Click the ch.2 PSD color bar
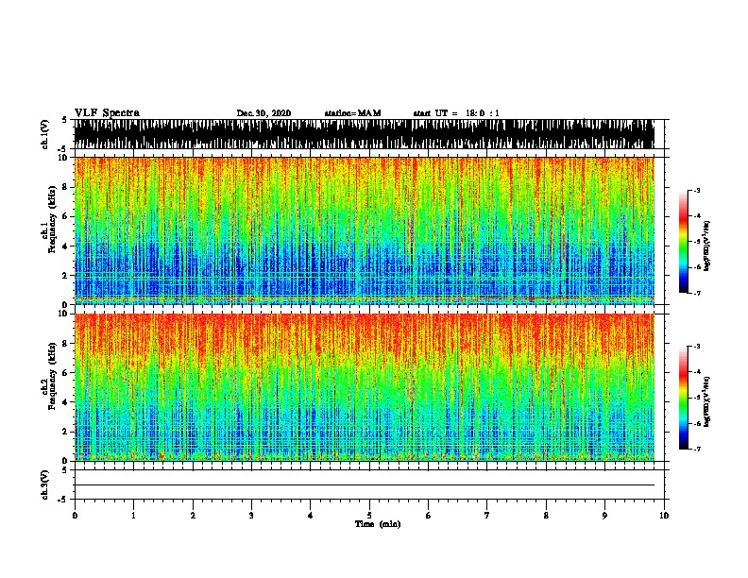 [684, 398]
